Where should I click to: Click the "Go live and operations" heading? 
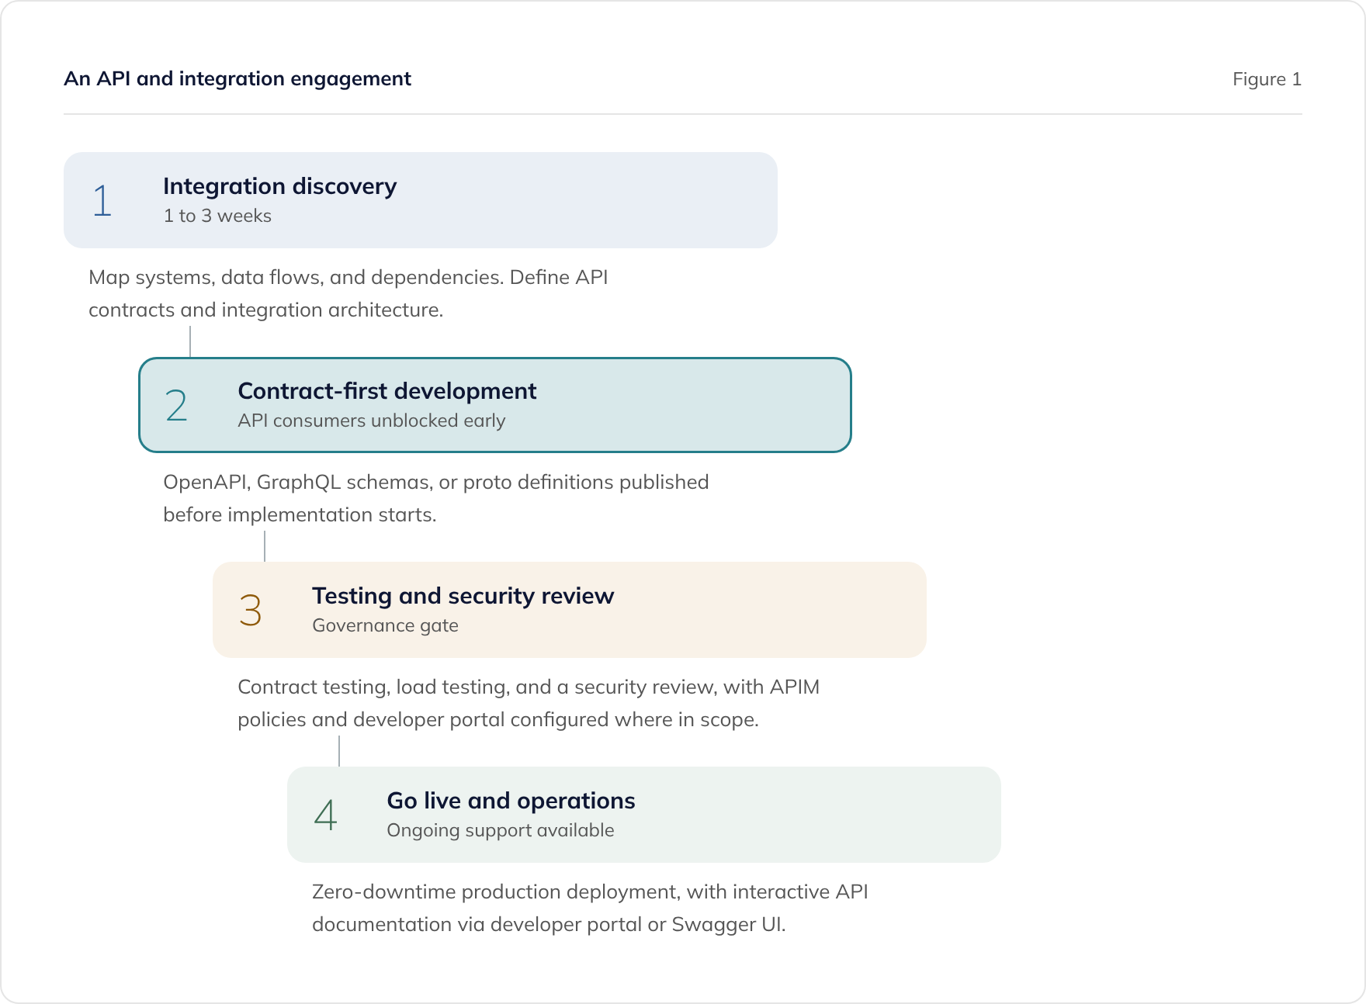511,801
